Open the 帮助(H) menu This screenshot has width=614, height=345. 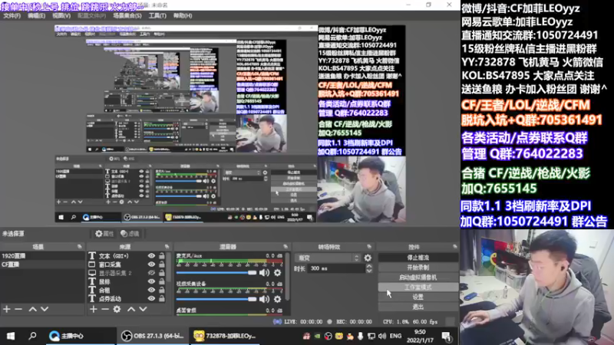[x=183, y=15]
